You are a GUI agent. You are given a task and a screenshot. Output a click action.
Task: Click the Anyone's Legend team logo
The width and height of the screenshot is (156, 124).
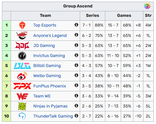click(22, 36)
